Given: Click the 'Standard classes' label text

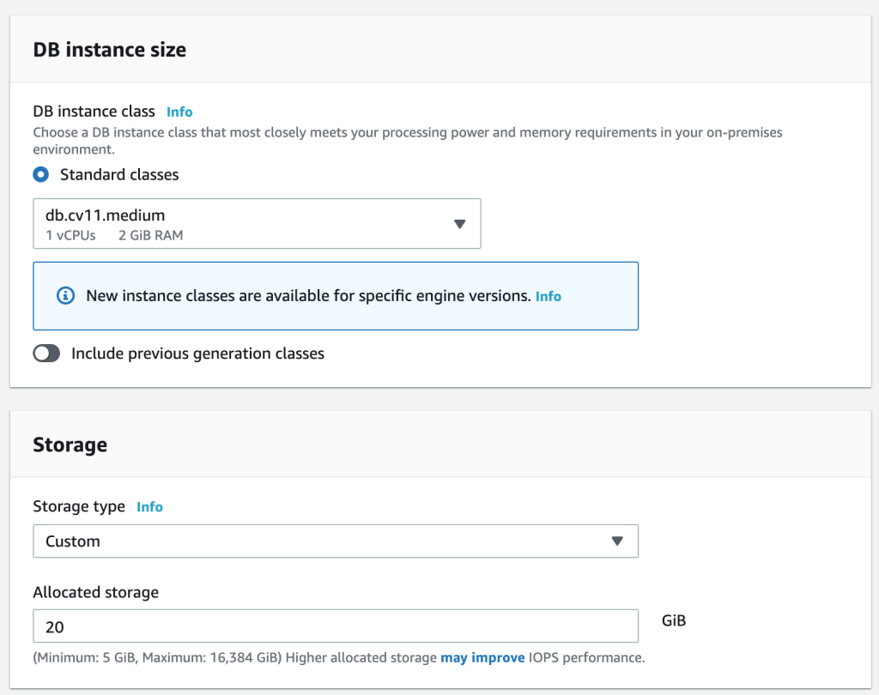Looking at the screenshot, I should 119,174.
